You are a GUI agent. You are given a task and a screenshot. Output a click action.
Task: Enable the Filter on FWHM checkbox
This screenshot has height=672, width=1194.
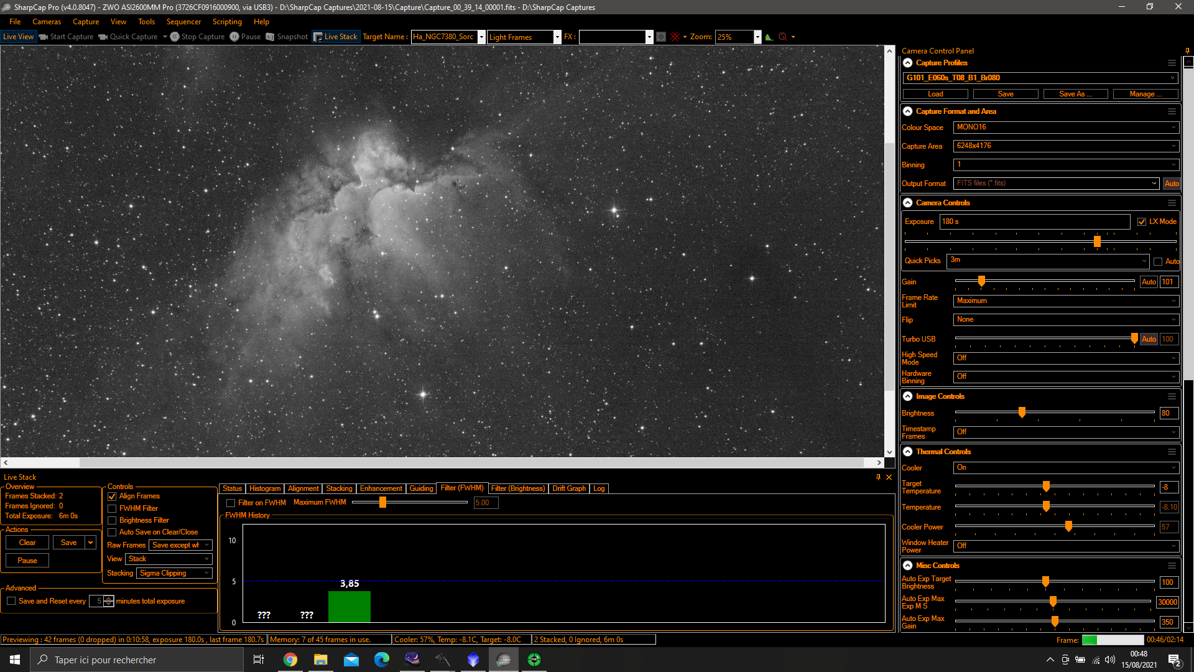pyautogui.click(x=231, y=503)
